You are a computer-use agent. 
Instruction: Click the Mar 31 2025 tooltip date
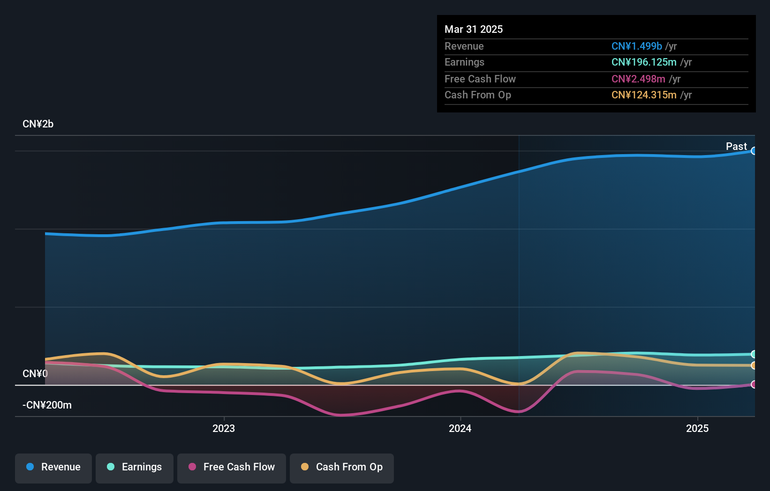tap(474, 29)
